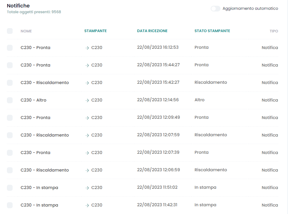Click the NOME column header
This screenshot has height=214, width=288.
click(x=26, y=31)
